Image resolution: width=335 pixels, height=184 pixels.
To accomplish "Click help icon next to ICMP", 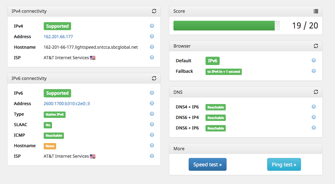I will point(152,135).
